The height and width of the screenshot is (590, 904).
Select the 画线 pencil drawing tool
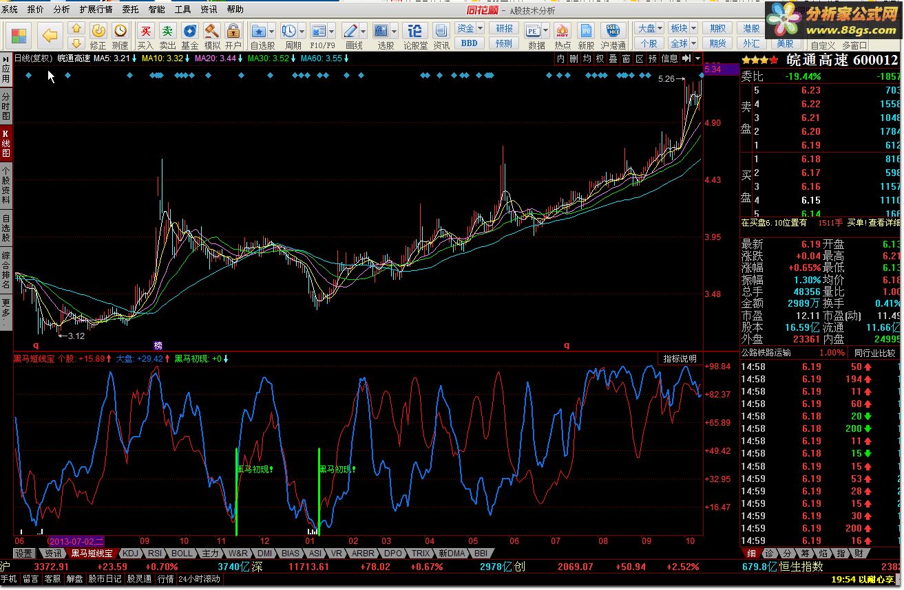[x=350, y=30]
